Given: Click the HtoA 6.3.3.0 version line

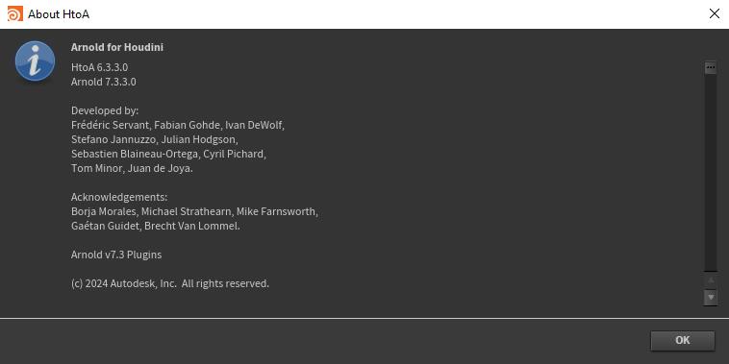Looking at the screenshot, I should click(99, 67).
